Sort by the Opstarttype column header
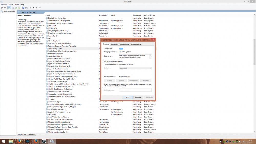The image size is (256, 144). click(x=137, y=15)
